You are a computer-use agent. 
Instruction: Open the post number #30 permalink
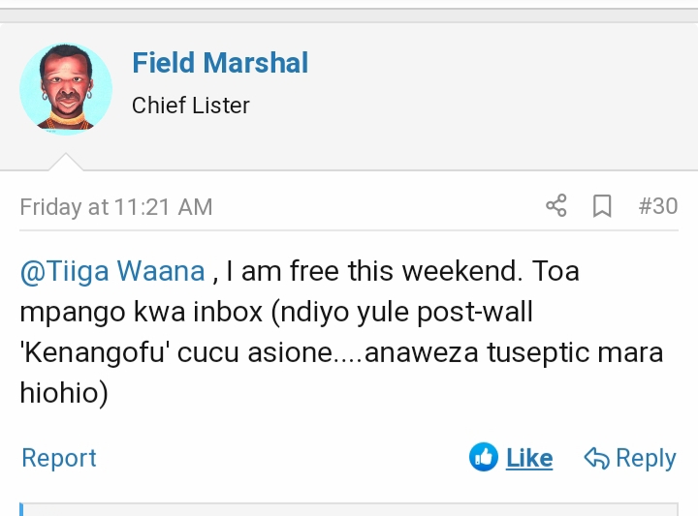[x=658, y=206]
